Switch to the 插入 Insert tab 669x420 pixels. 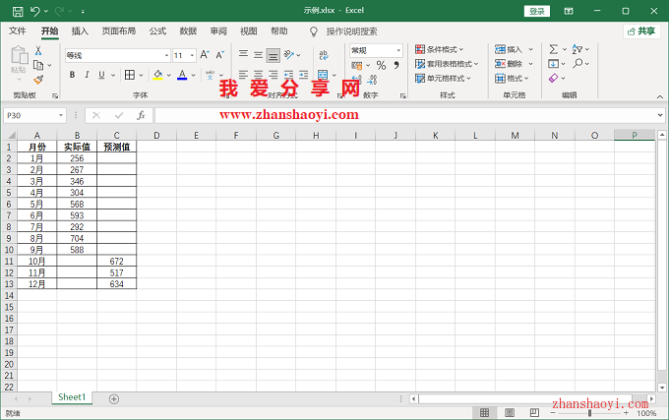pyautogui.click(x=80, y=31)
